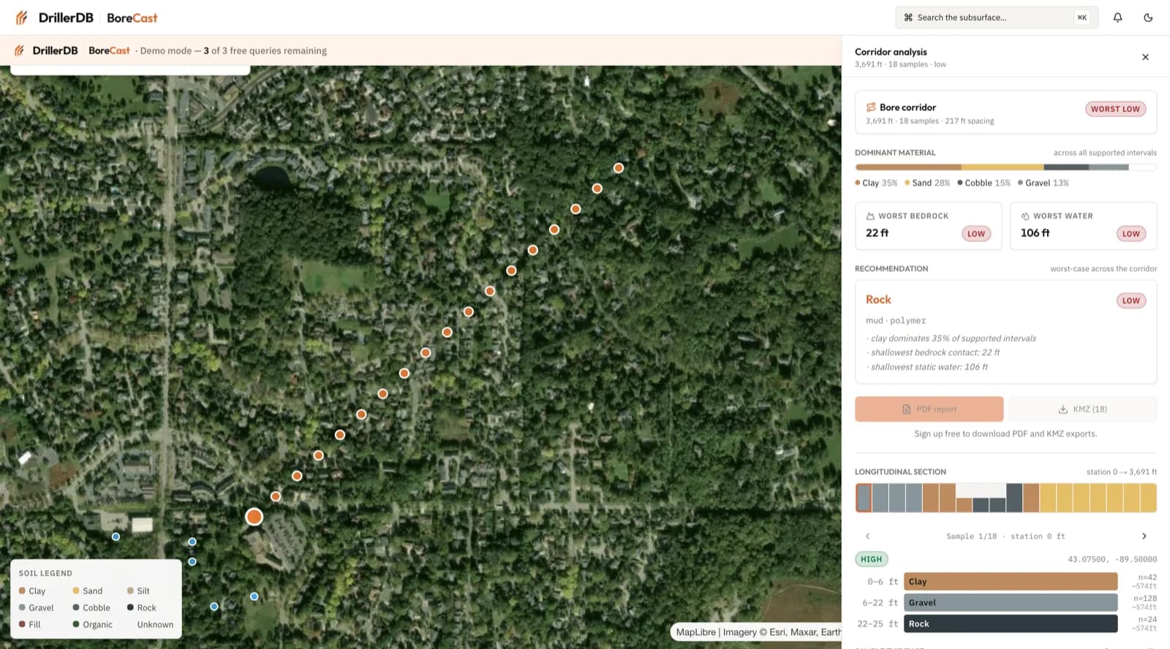Image resolution: width=1170 pixels, height=649 pixels.
Task: Click the DrillerDB flame logo in header
Action: tap(22, 18)
